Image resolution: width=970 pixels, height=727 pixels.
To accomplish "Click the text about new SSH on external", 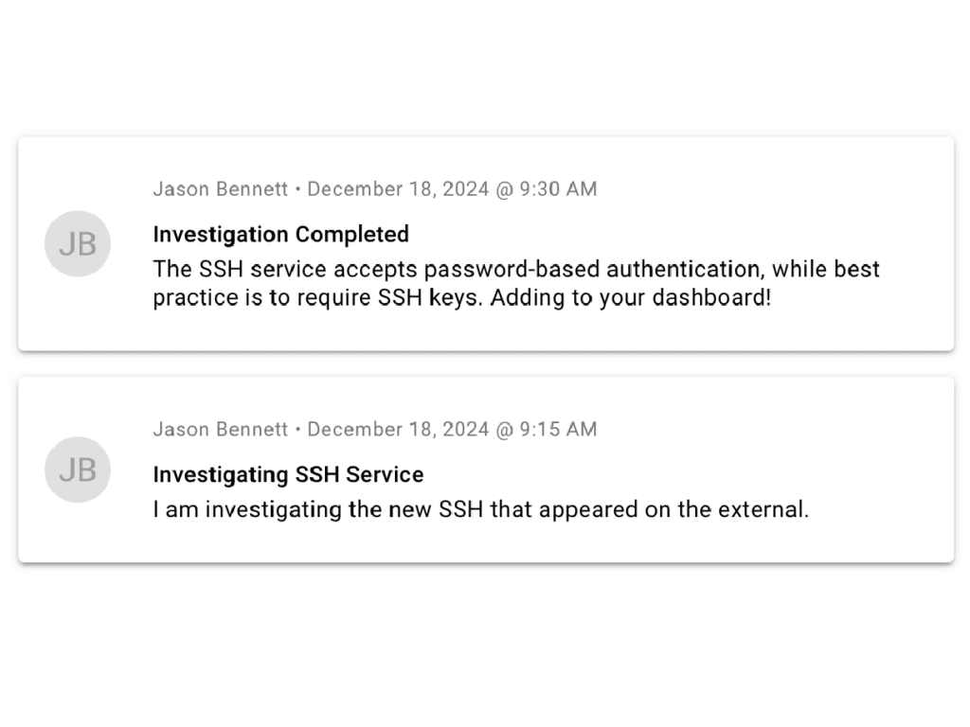I will (x=480, y=509).
